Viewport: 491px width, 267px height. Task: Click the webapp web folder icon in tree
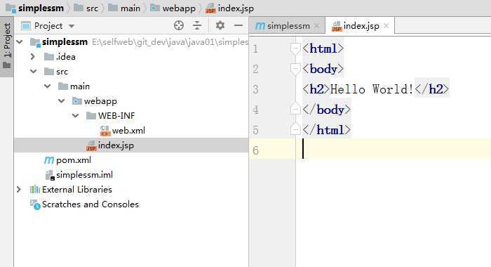point(77,101)
